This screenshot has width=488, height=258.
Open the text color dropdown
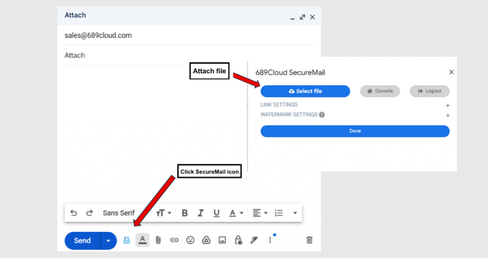[236, 213]
